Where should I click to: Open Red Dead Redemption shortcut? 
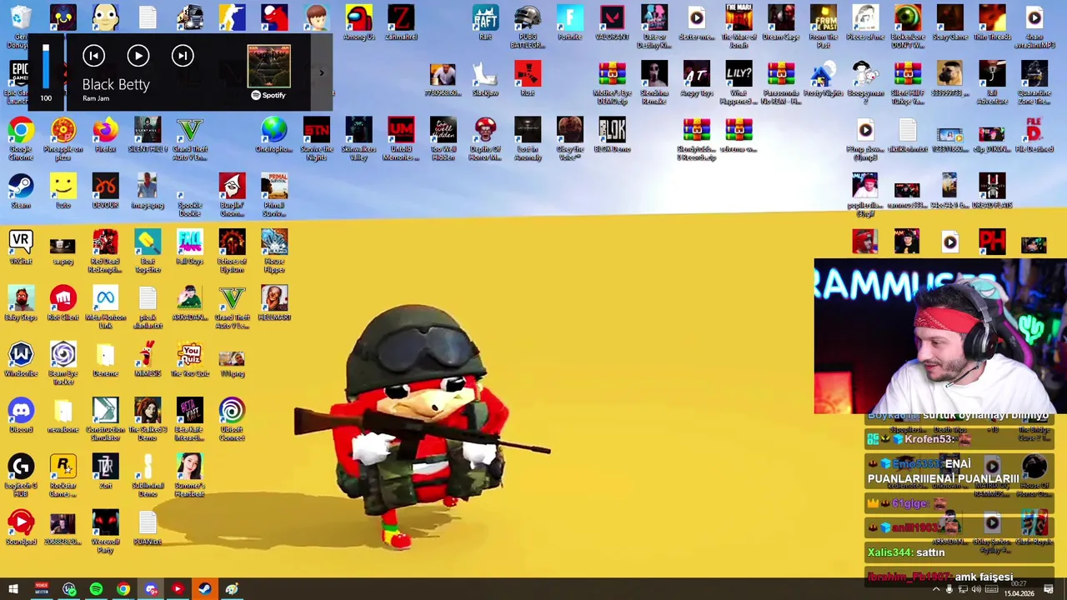click(105, 252)
